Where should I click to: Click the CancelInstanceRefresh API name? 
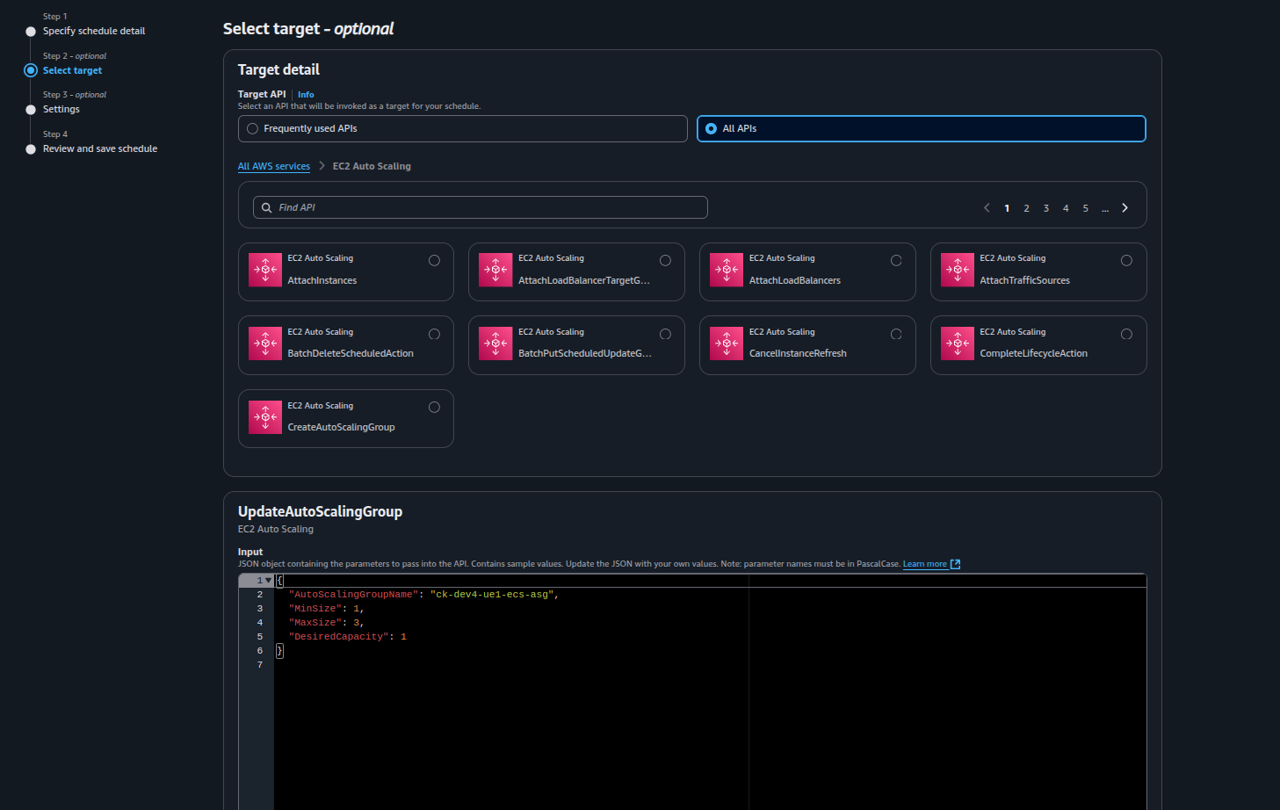[798, 353]
